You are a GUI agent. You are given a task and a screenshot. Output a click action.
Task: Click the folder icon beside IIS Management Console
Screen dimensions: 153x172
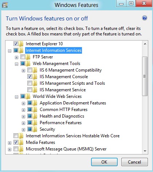pyautogui.click(x=35, y=77)
